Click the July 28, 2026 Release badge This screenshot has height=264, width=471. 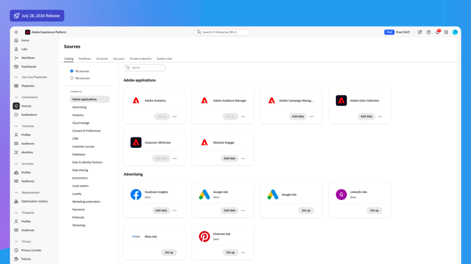[37, 16]
